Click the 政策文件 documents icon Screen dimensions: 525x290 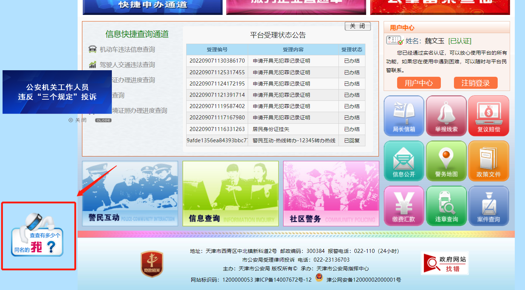tap(489, 161)
